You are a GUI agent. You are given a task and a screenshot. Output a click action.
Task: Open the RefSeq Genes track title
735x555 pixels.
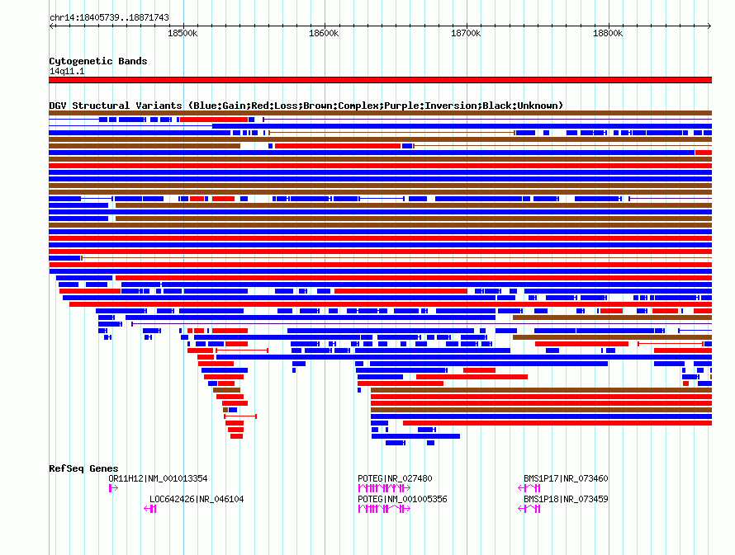click(84, 468)
